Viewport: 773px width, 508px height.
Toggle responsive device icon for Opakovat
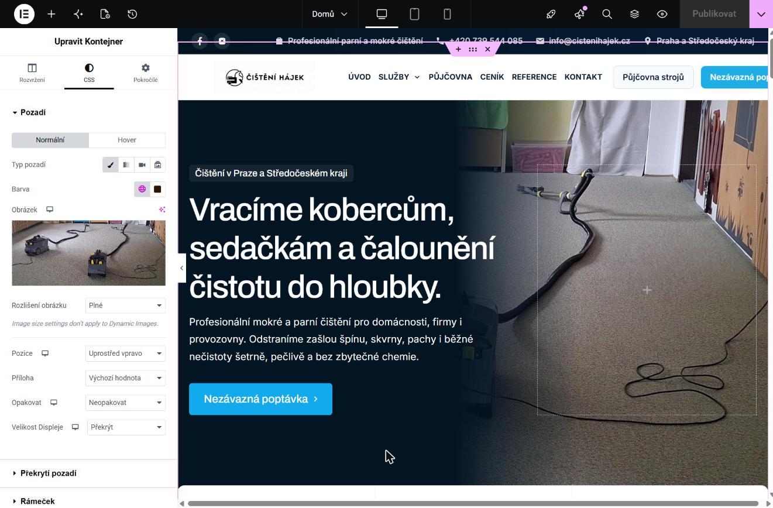(54, 403)
